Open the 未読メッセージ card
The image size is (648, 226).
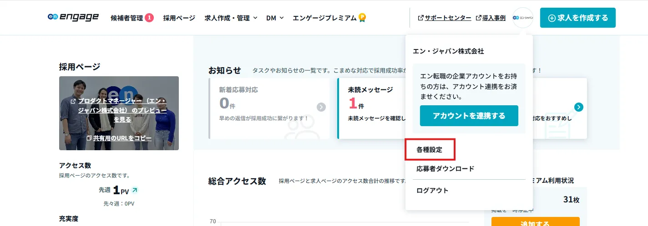[371, 108]
